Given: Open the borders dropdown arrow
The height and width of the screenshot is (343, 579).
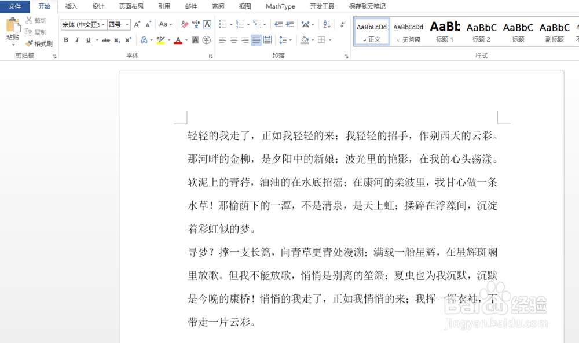Looking at the screenshot, I should click(330, 40).
